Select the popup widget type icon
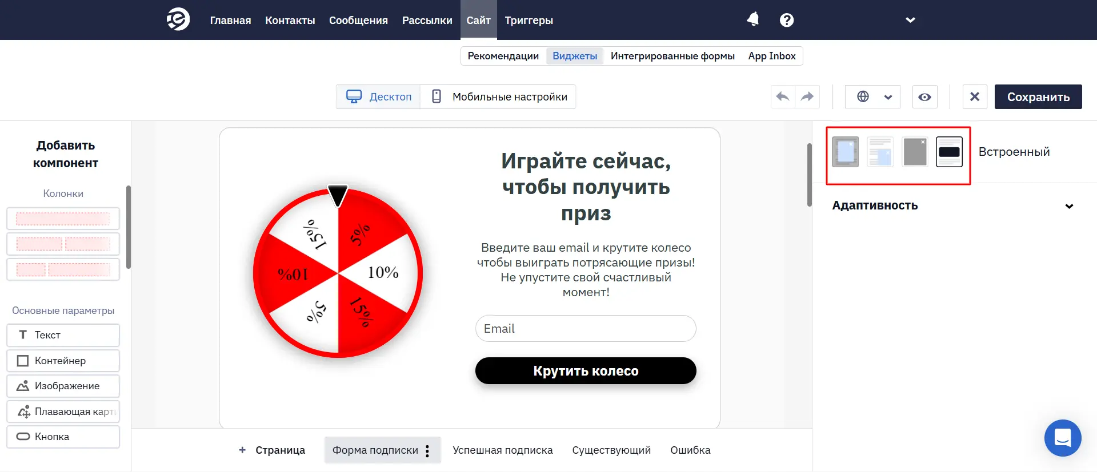Image resolution: width=1097 pixels, height=472 pixels. (x=845, y=152)
